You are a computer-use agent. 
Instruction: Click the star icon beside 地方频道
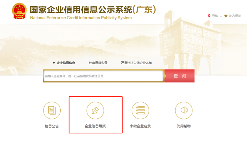(x=226, y=16)
